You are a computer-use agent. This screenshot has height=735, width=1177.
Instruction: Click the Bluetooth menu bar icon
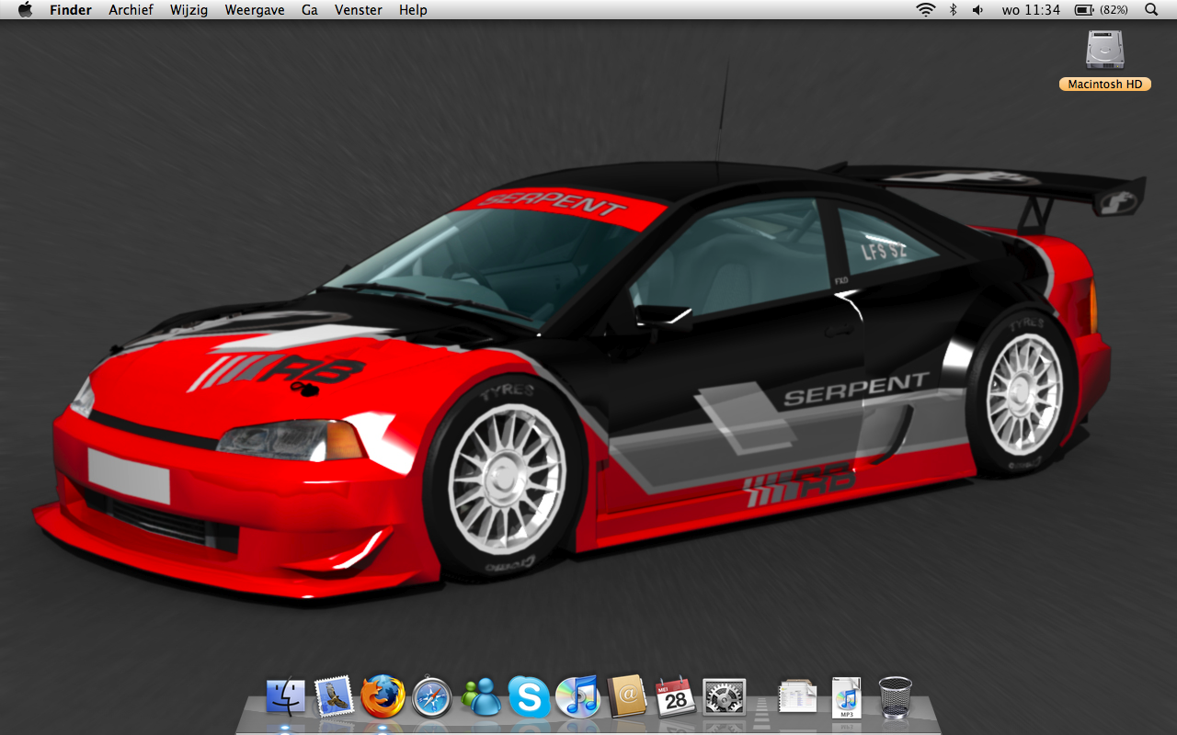pos(953,10)
